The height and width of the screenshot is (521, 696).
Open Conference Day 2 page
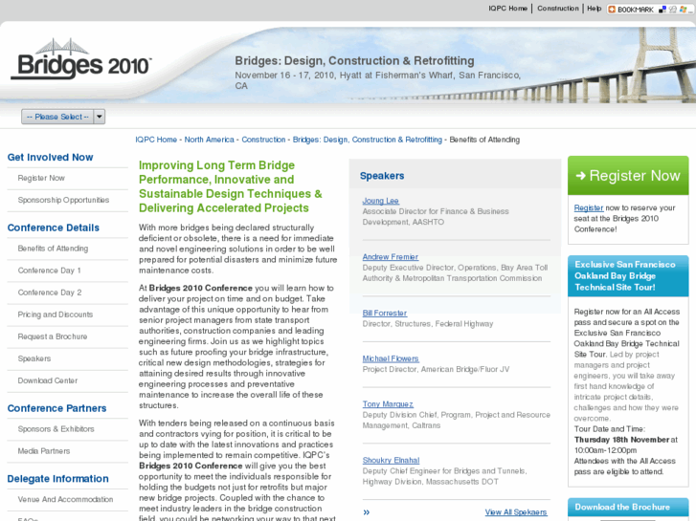[x=50, y=293]
